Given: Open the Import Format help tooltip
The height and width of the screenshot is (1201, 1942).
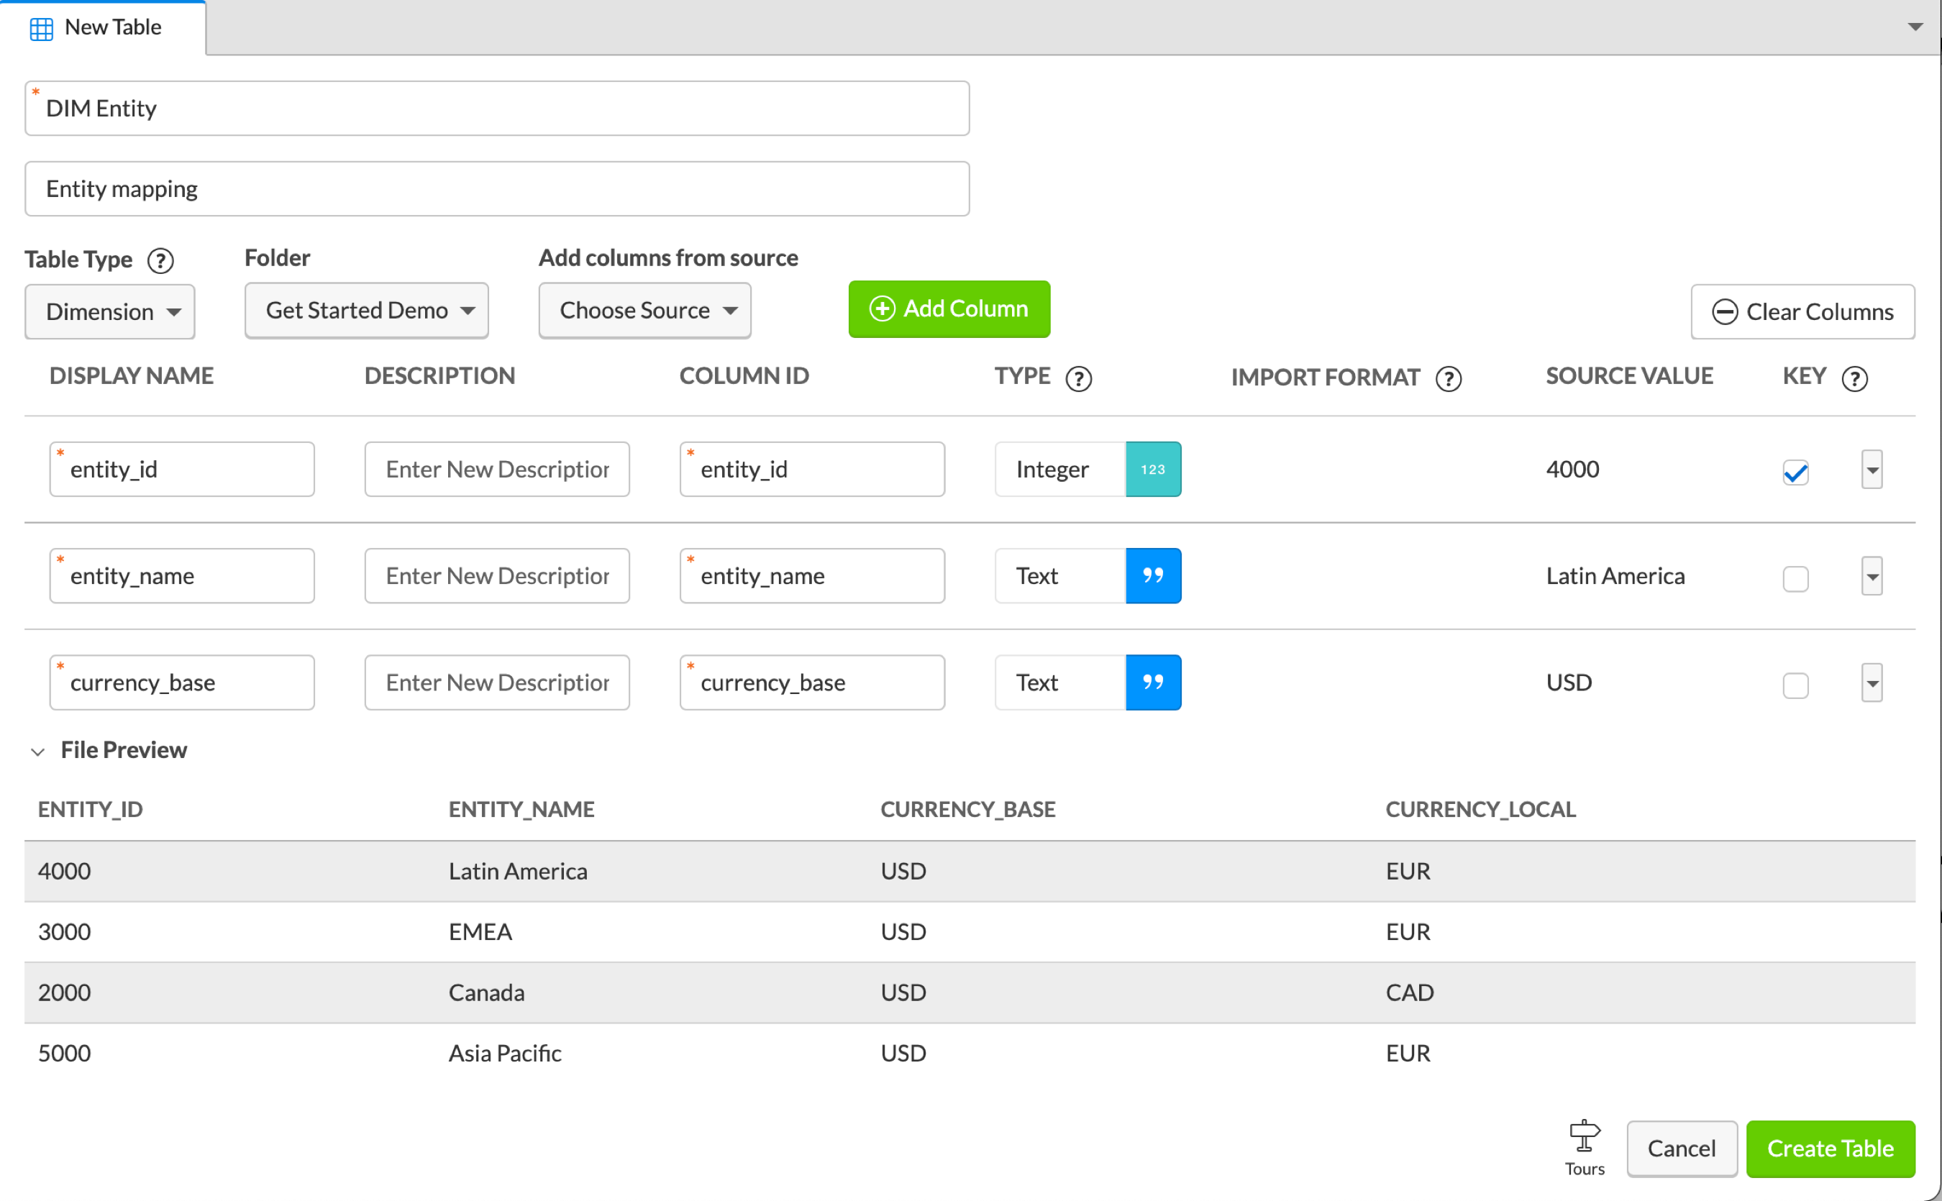Looking at the screenshot, I should [x=1447, y=380].
